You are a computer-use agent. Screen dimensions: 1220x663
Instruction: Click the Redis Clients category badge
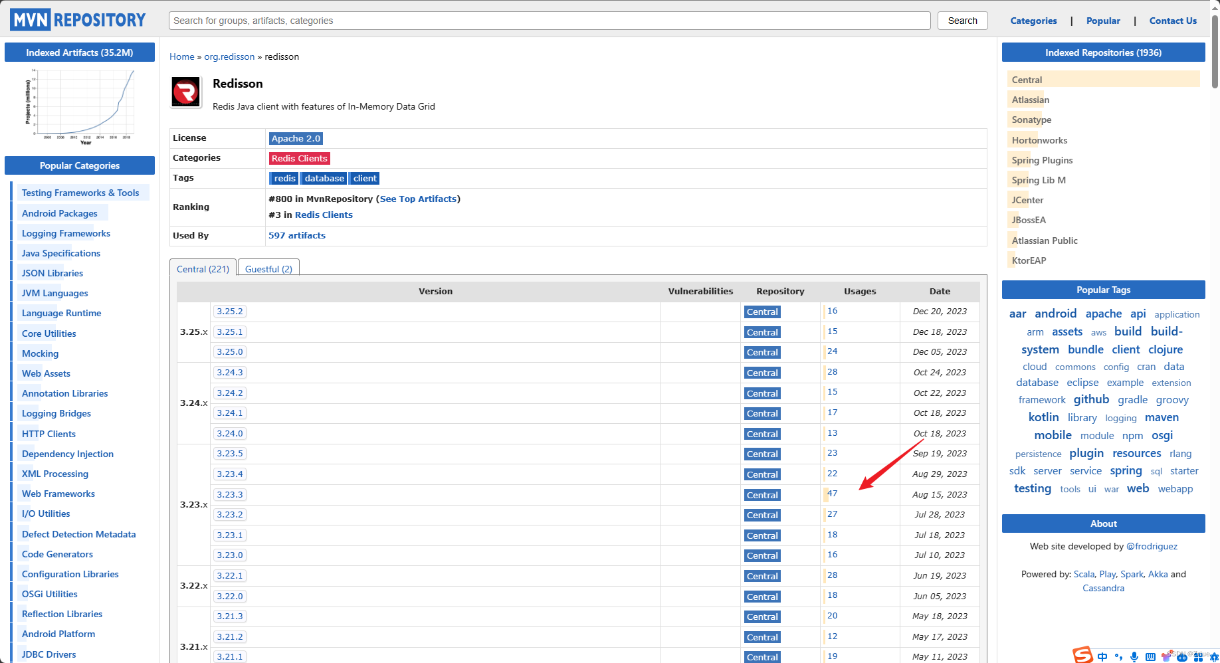299,158
